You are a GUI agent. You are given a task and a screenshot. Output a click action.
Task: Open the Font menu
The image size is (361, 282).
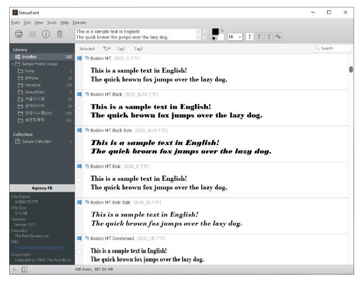tap(16, 22)
